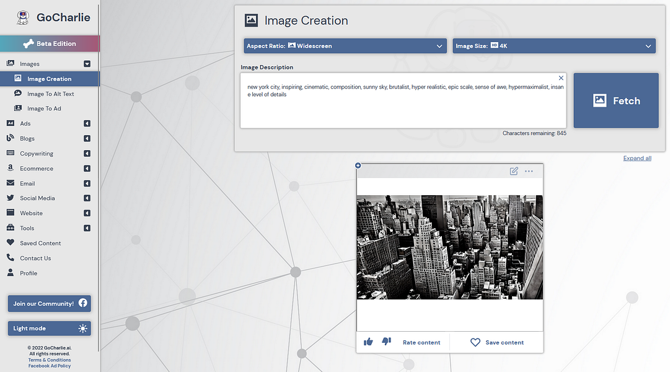Click the GoCharlie logo mascot

coord(23,17)
